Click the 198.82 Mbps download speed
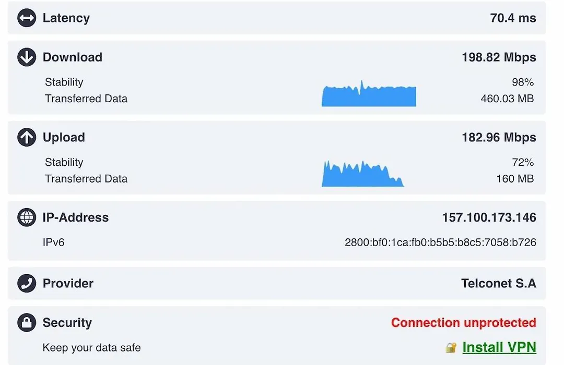Viewport: 564px width, 365px height. click(x=498, y=57)
